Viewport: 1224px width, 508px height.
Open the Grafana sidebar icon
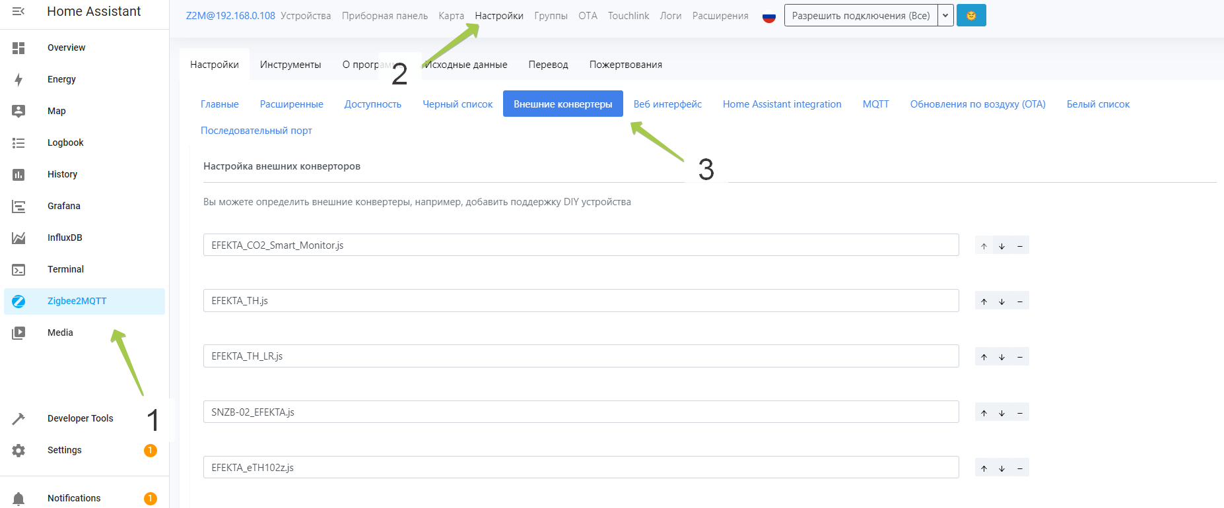point(18,206)
